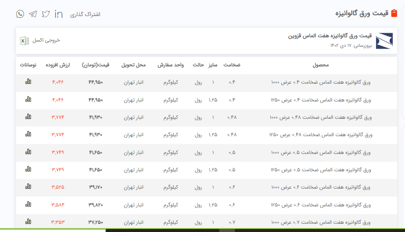The width and height of the screenshot is (405, 232).
Task: Share page on Twitter icon
Action: tap(46, 14)
